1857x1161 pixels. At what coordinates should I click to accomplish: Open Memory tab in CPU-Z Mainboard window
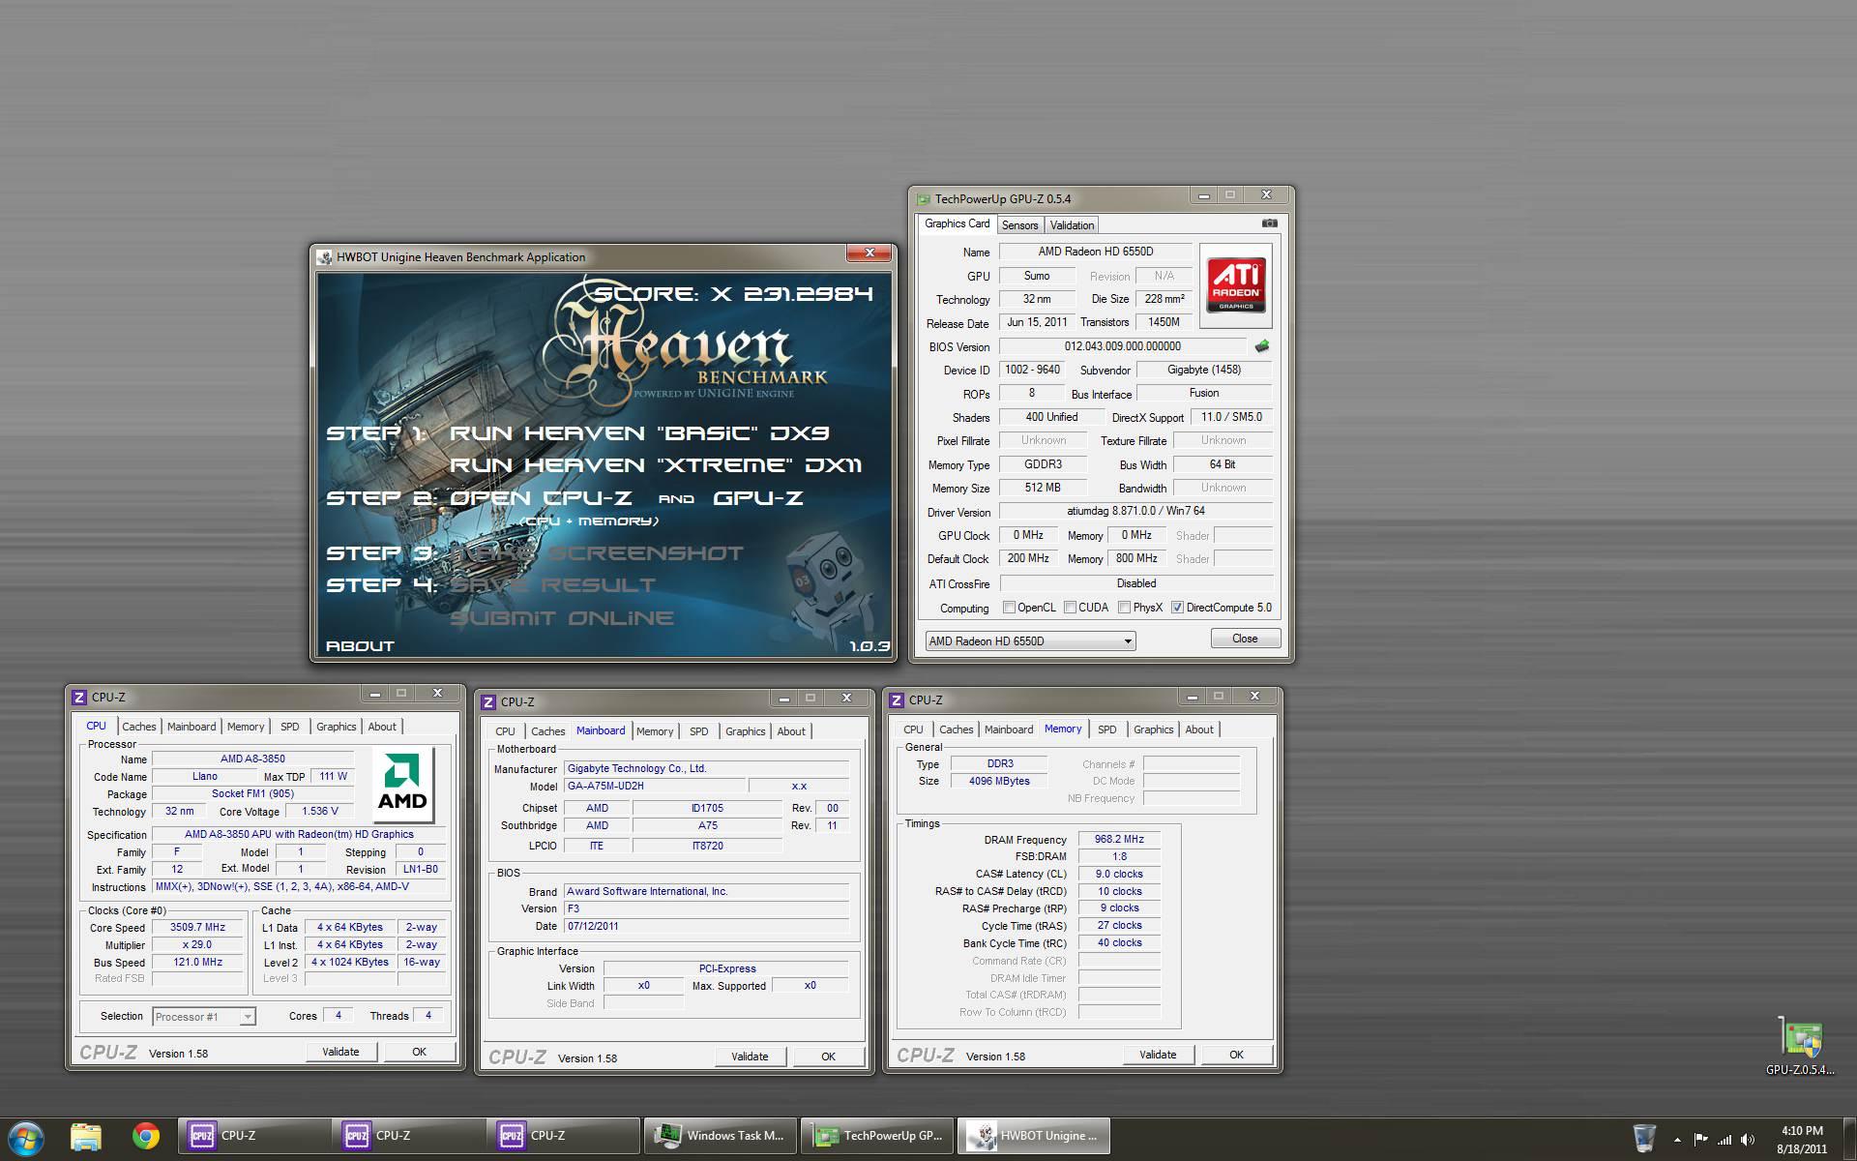click(x=655, y=731)
